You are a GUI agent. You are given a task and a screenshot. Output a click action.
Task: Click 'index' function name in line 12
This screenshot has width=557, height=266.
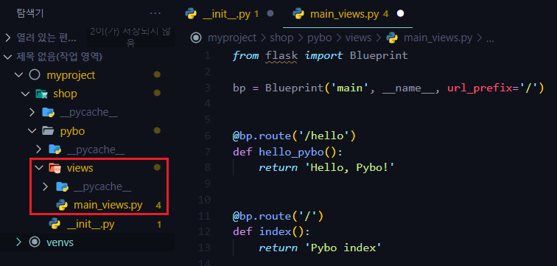point(276,232)
